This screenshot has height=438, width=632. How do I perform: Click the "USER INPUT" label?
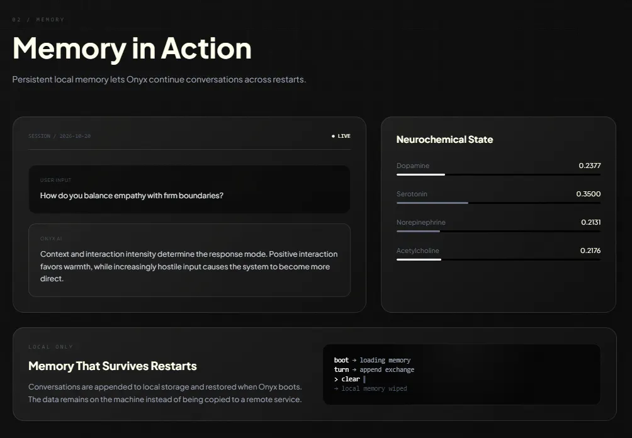55,180
